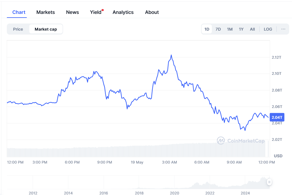Set chart range to 7D
Image resolution: width=292 pixels, height=195 pixels.
[x=218, y=29]
